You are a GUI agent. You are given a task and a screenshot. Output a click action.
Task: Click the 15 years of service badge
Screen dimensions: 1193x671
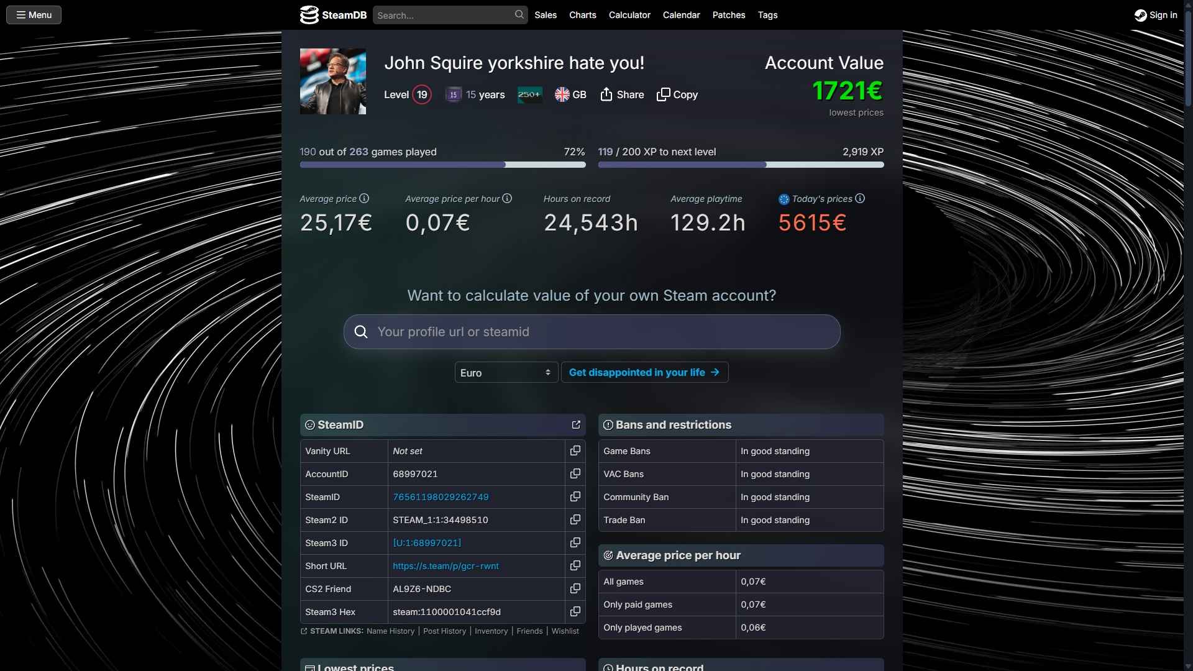(454, 94)
